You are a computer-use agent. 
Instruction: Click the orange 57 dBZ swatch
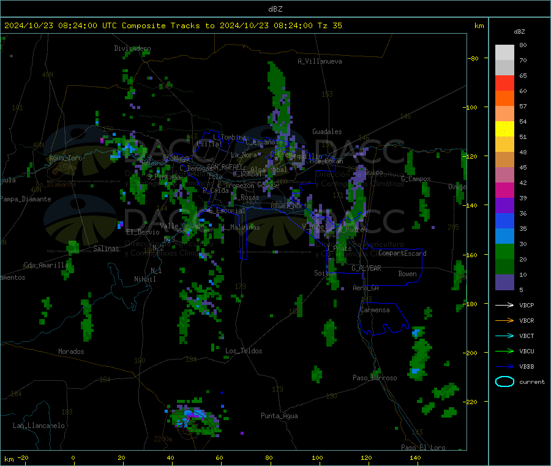coord(504,99)
